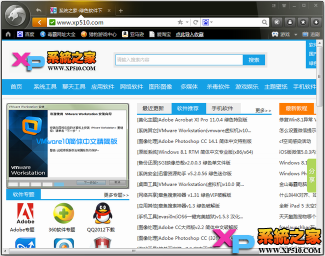Close the 系统之家 browser tab
Viewport: 325px width, 256px height.
point(109,10)
